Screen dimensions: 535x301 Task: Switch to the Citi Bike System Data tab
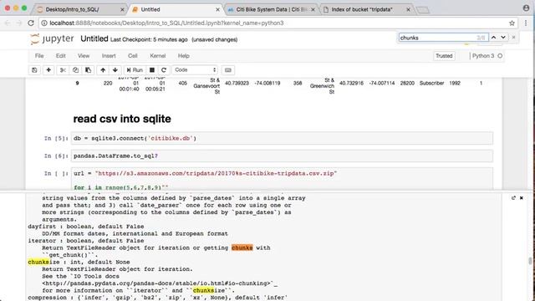click(271, 9)
